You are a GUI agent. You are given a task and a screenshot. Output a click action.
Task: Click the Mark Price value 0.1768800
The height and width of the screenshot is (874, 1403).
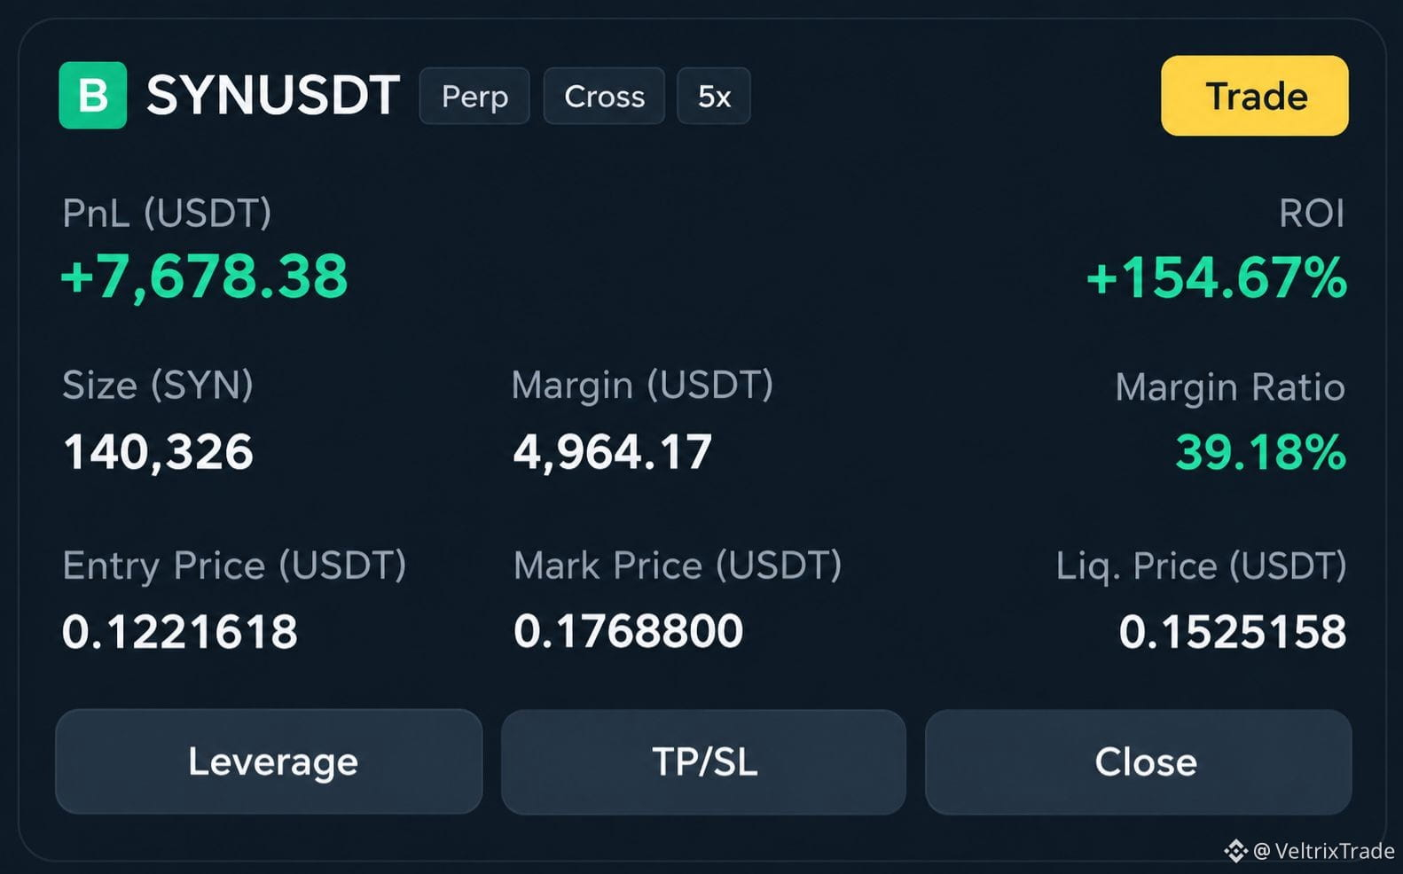628,631
